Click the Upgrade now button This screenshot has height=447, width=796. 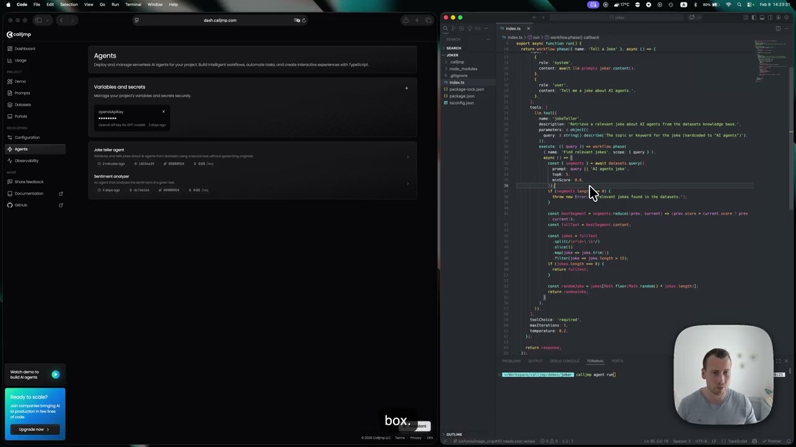34,429
